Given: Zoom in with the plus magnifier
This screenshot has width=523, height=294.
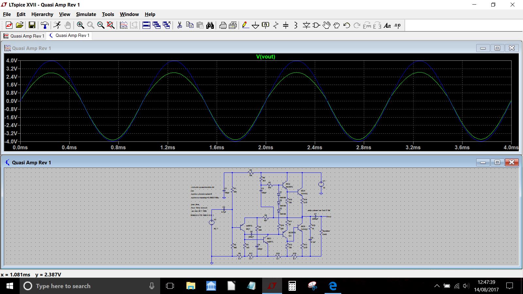Looking at the screenshot, I should click(x=80, y=25).
